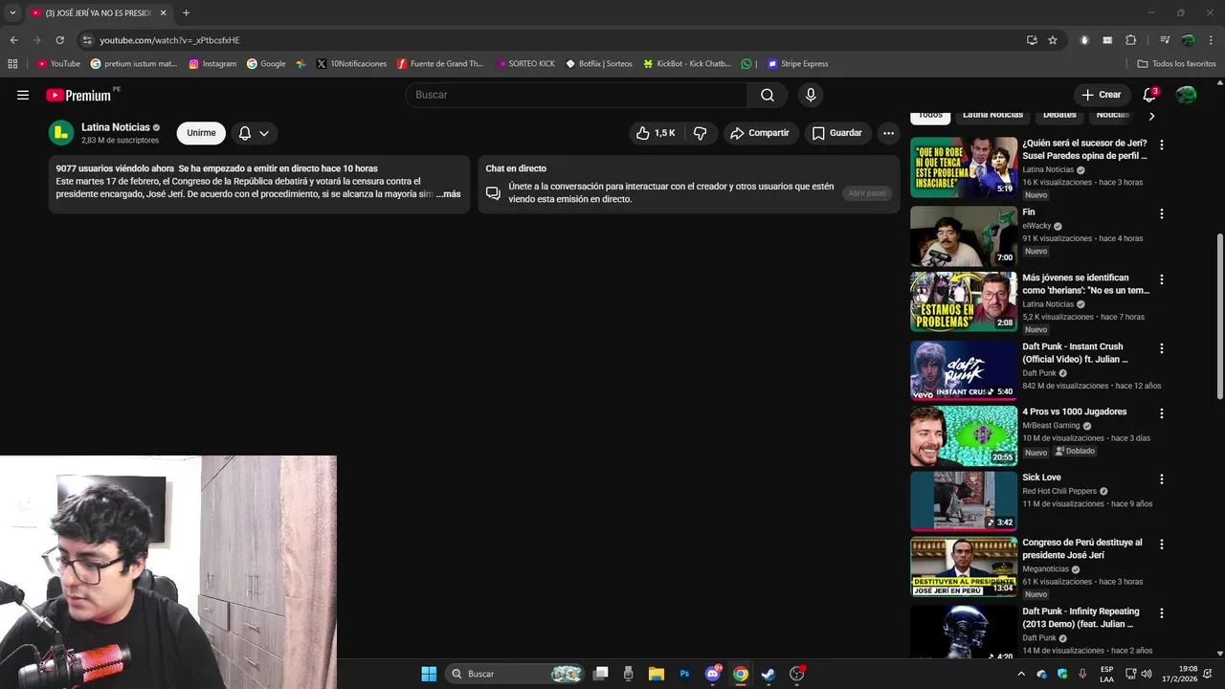This screenshot has height=689, width=1225.
Task: Click the Crear button
Action: (1101, 95)
